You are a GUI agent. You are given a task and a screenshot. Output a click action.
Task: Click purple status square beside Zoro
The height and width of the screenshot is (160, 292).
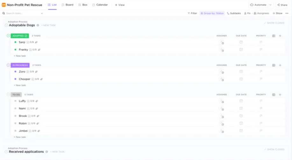coord(15,72)
